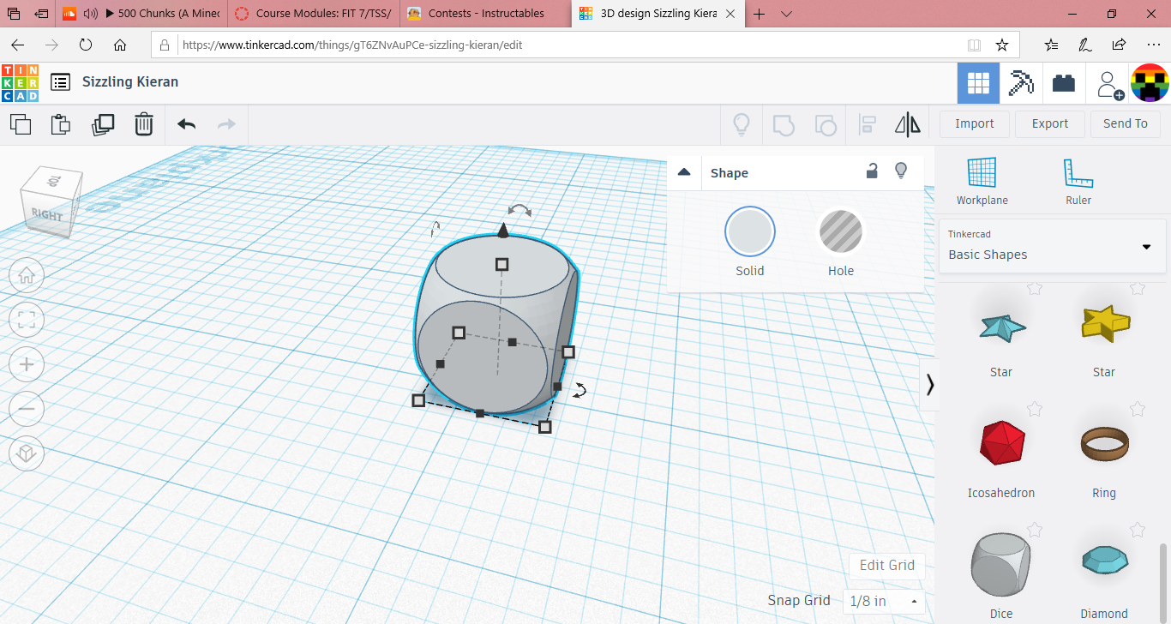This screenshot has height=624, width=1171.
Task: Open browser settings ellipsis menu
Action: tap(1153, 45)
